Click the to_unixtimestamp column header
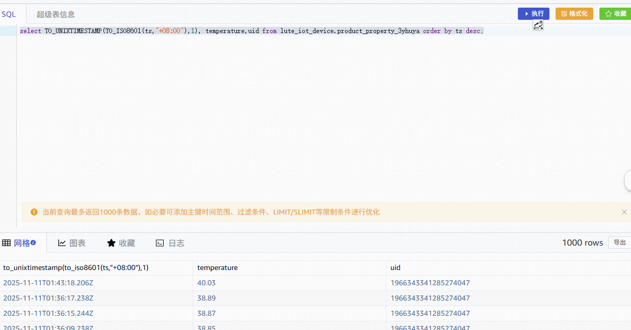Viewport: 631px width, 330px height. click(75, 267)
